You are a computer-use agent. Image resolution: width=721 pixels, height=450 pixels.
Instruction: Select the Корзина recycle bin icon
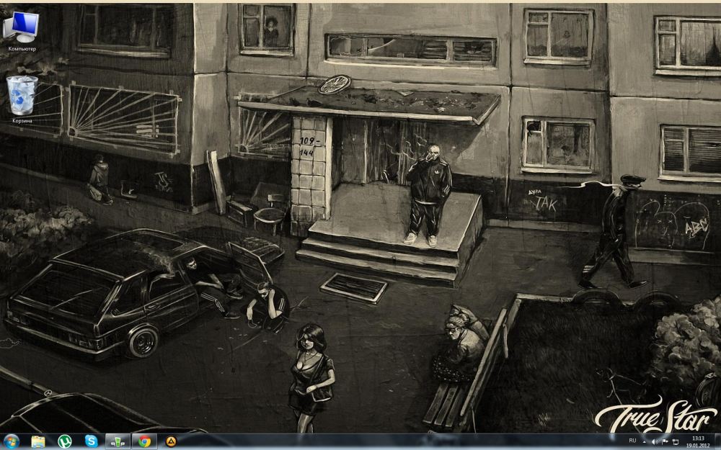[22, 99]
